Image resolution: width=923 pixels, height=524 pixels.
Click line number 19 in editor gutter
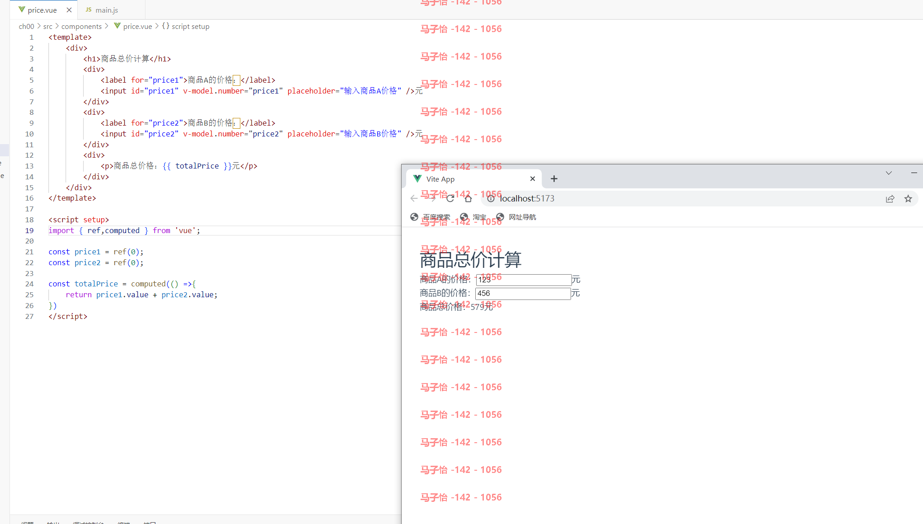(29, 230)
